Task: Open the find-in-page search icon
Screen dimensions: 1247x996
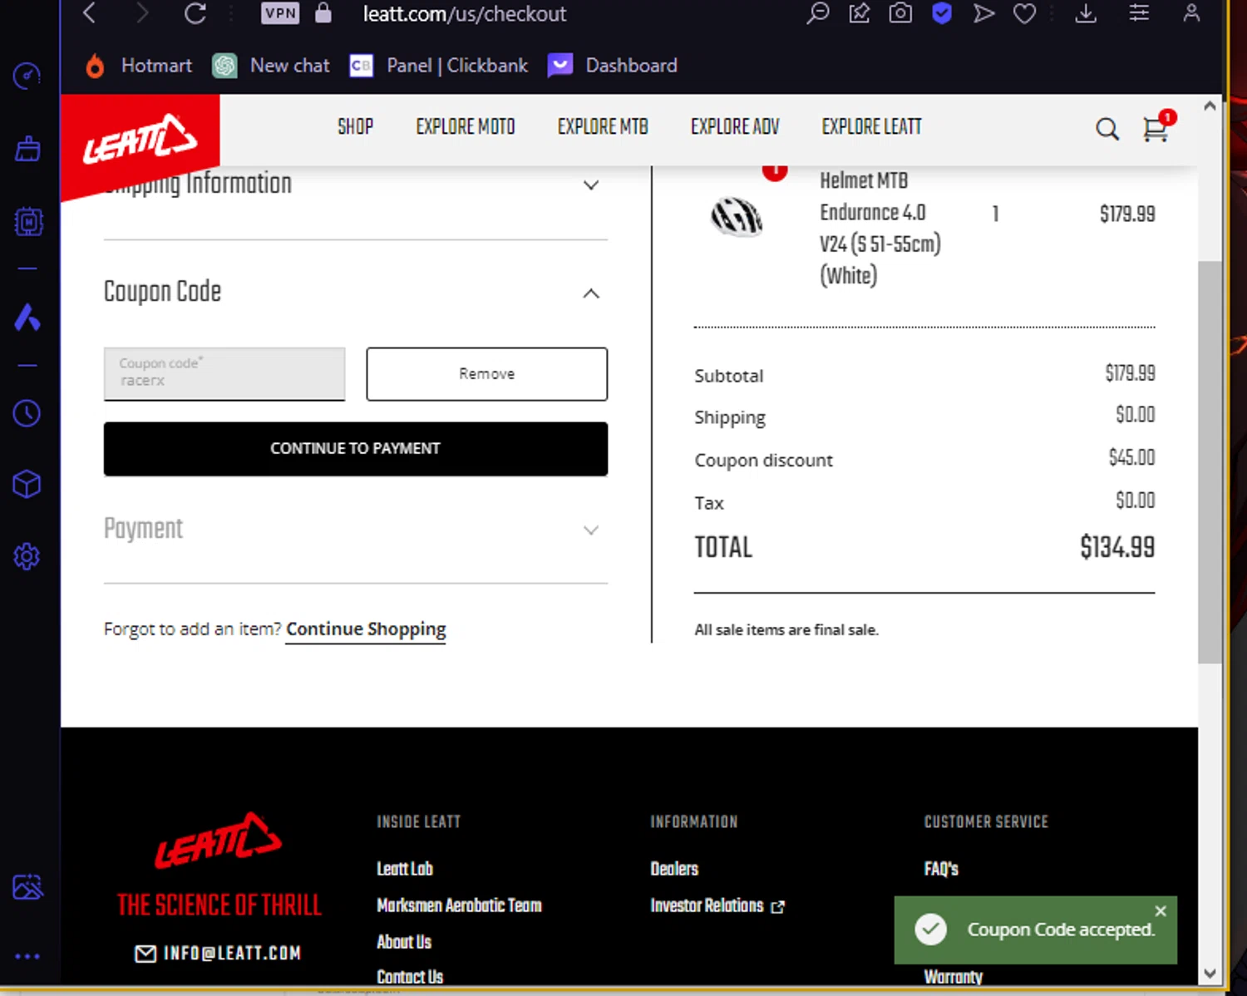Action: coord(818,13)
